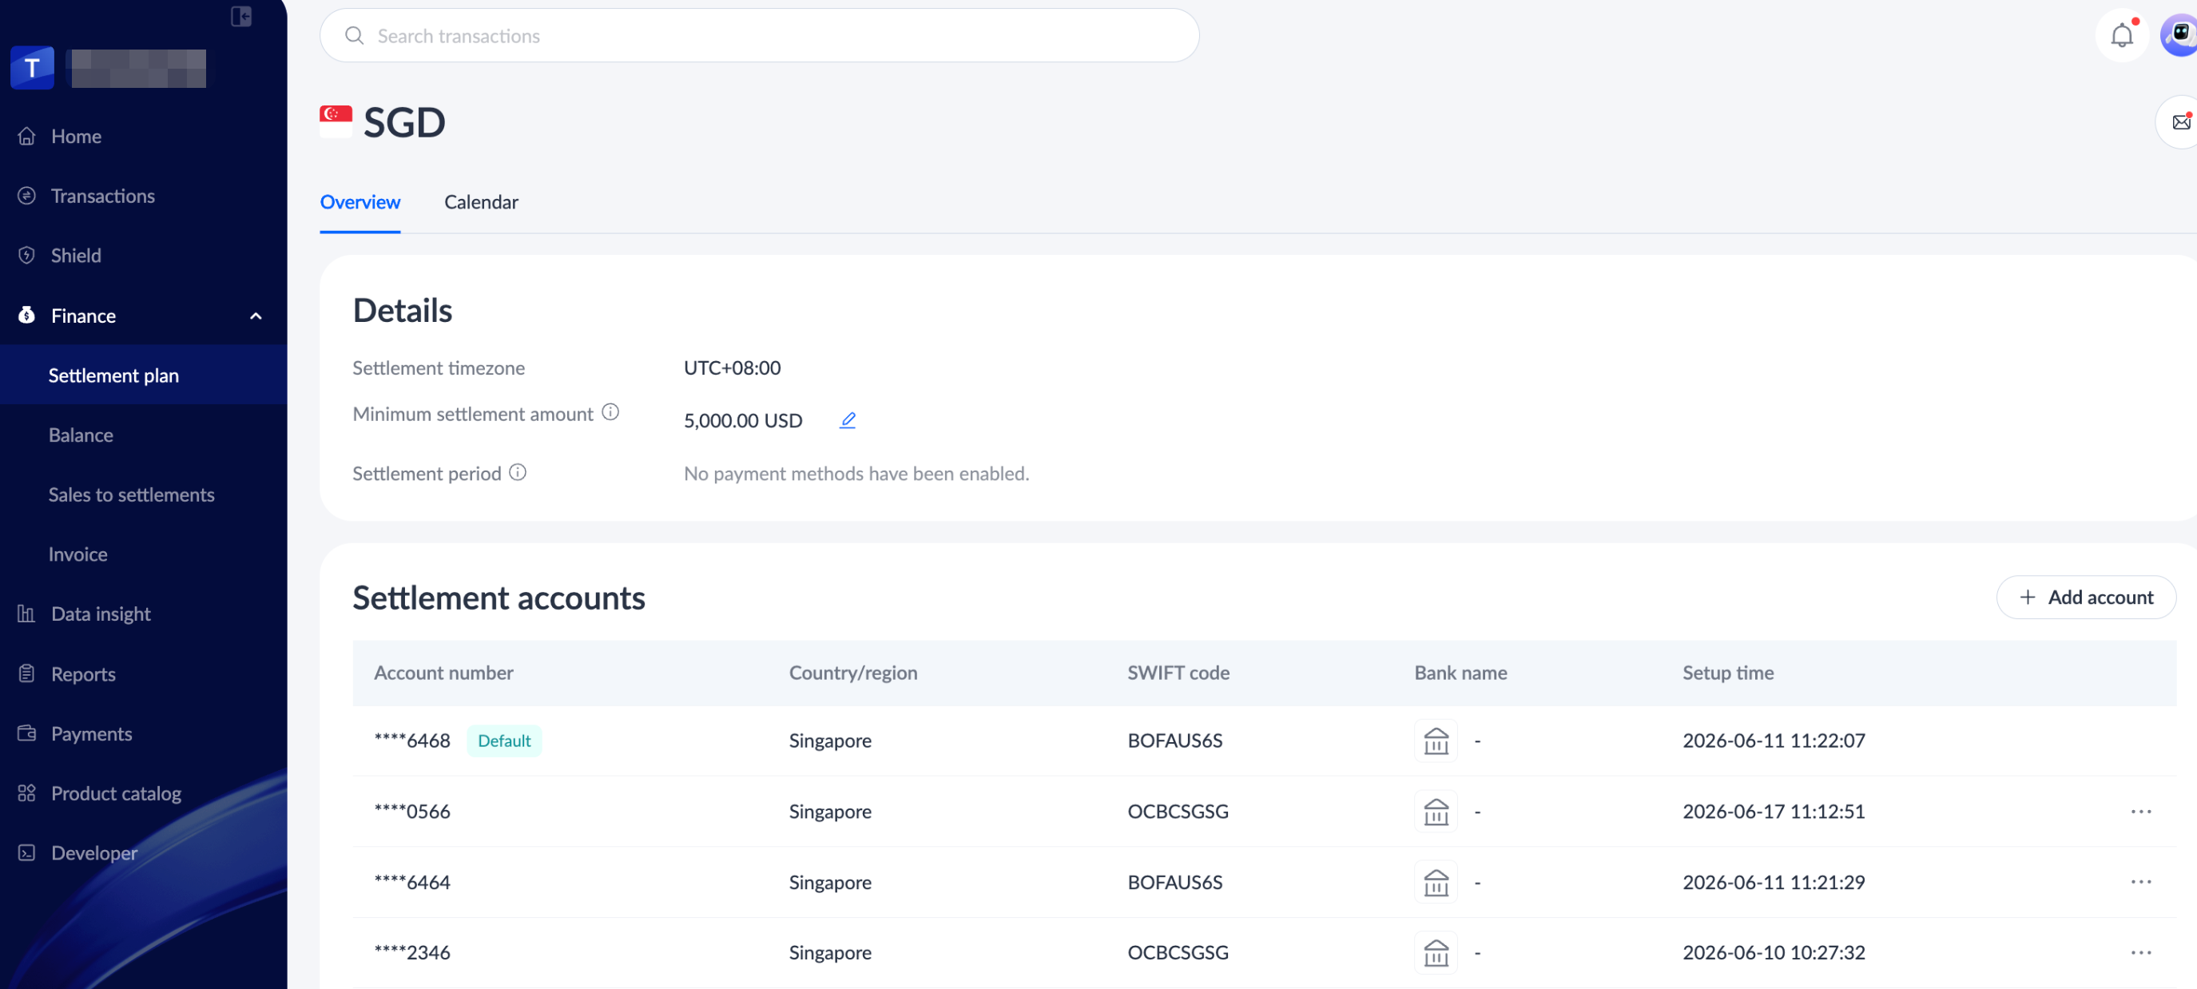2197x989 pixels.
Task: Open the more options for account ****6464
Action: 2141,883
